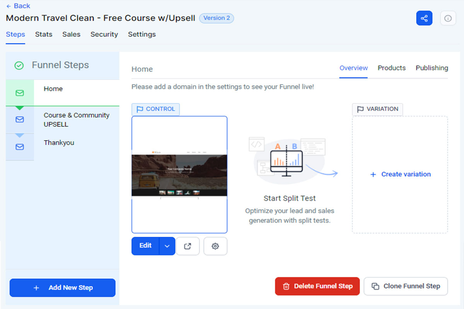Image resolution: width=464 pixels, height=309 pixels.
Task: Click the Home step envelope icon
Action: (x=20, y=93)
